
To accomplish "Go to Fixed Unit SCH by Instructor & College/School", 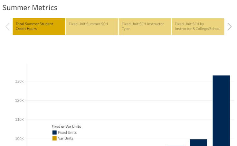I will tap(198, 26).
